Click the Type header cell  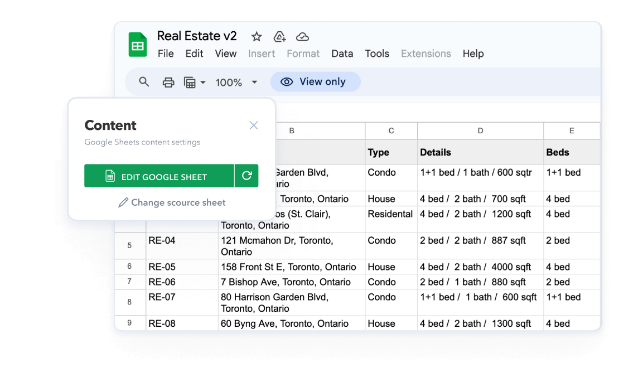391,152
